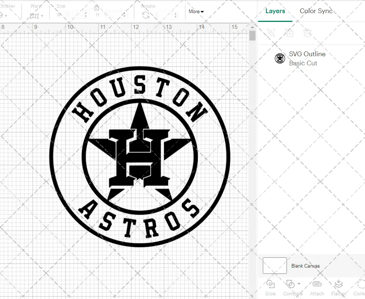Screen dimensions: 365x299
Task: Click the Basic Cut operation label
Action: (x=303, y=63)
